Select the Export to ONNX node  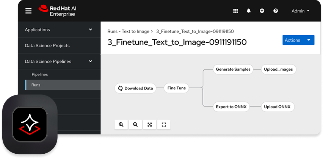click(x=231, y=107)
